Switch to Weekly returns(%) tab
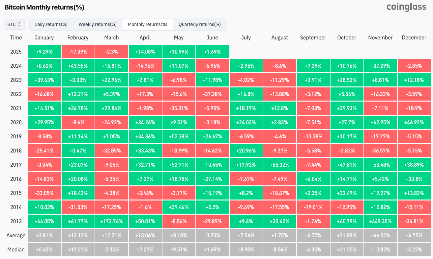 point(97,24)
